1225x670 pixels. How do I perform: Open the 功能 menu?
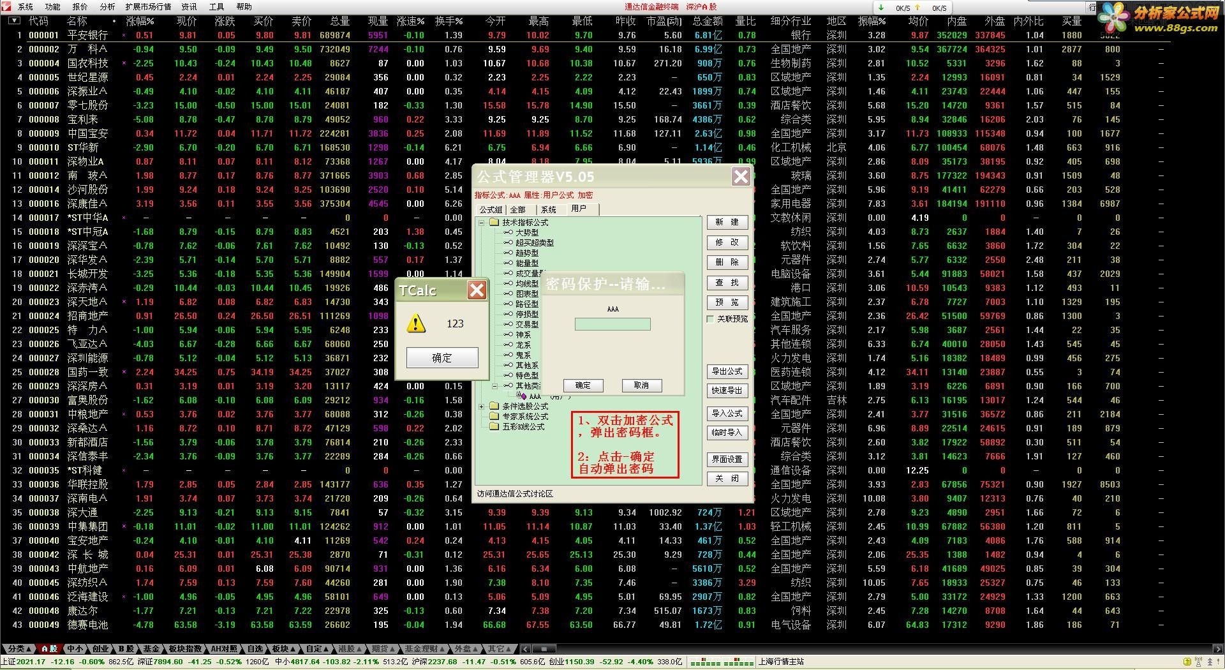[x=53, y=7]
